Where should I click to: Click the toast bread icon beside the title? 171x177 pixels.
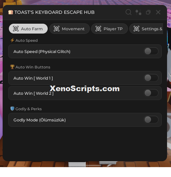(11, 12)
